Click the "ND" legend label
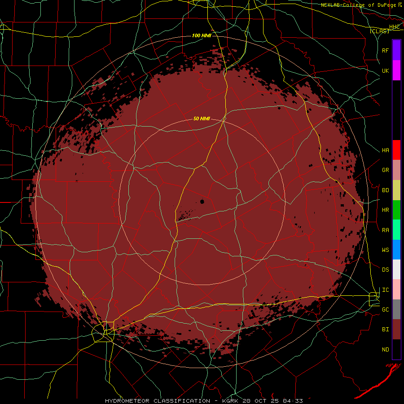Viewport: 404px width, 404px height. [386, 350]
